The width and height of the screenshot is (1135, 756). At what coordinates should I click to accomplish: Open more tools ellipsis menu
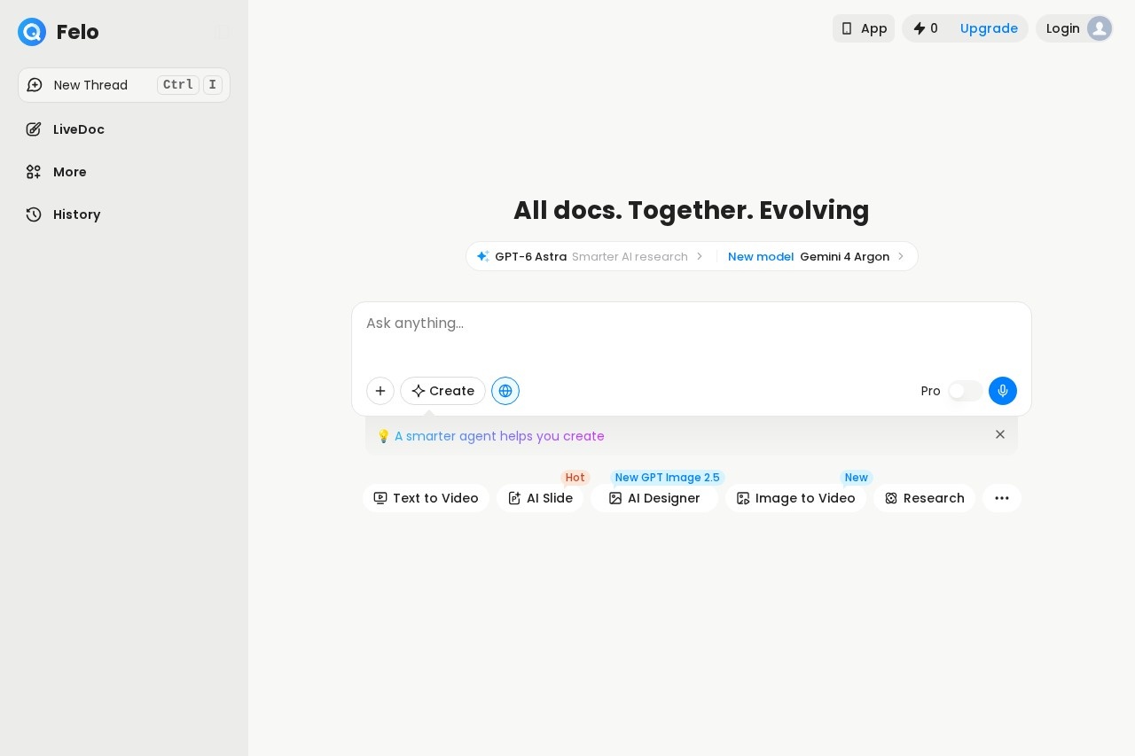1002,498
